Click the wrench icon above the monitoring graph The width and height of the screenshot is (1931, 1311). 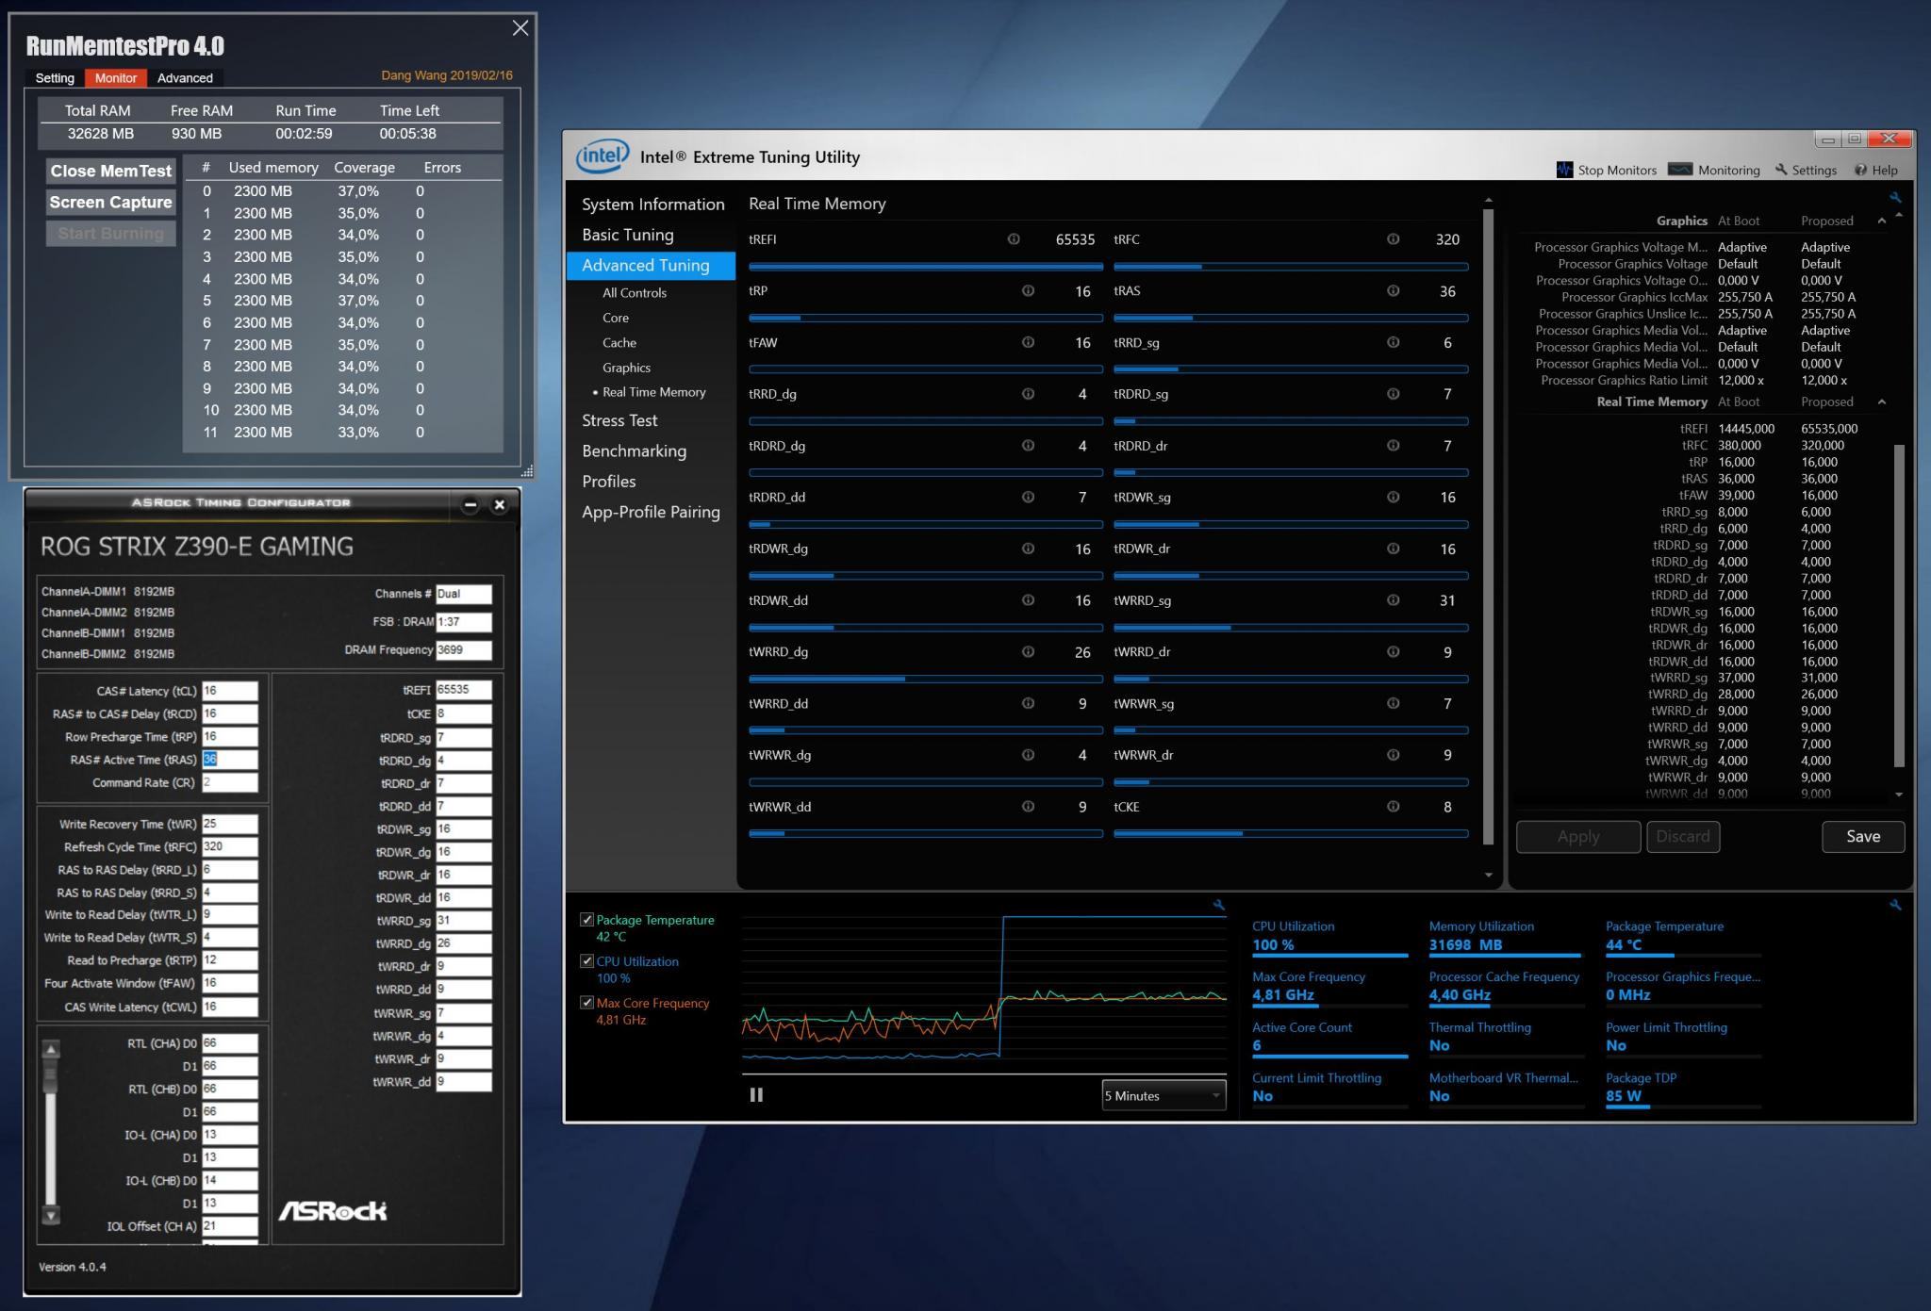(1218, 905)
